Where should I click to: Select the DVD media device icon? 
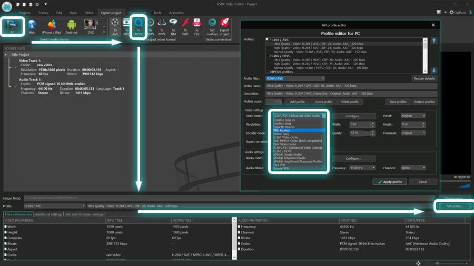pyautogui.click(x=91, y=27)
